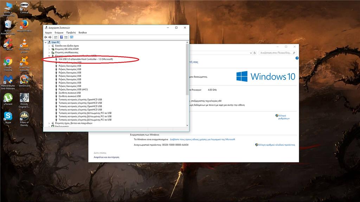This screenshot has width=360, height=202.
Task: Minimize the Device Manager window
Action: (x=168, y=28)
